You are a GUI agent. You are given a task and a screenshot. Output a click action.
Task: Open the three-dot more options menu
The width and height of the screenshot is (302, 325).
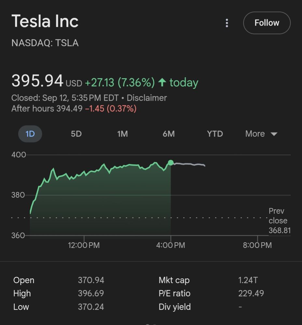227,23
